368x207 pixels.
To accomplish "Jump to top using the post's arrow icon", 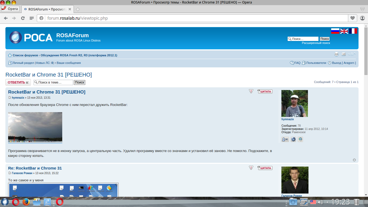I will [x=354, y=160].
